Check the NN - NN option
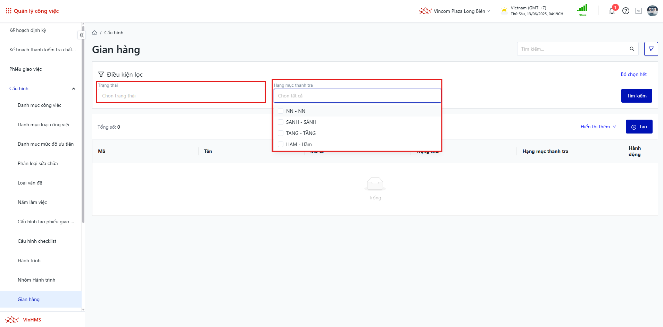The width and height of the screenshot is (663, 327). coord(281,111)
